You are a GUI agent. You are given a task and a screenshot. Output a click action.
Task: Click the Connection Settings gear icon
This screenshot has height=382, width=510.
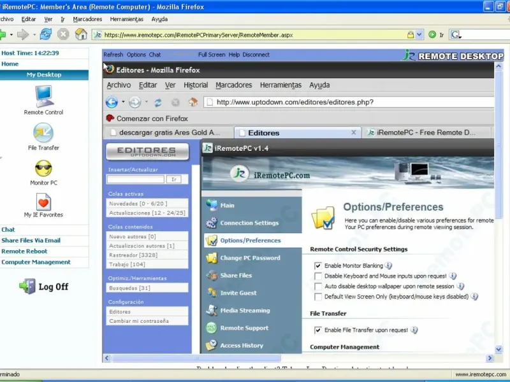(212, 223)
